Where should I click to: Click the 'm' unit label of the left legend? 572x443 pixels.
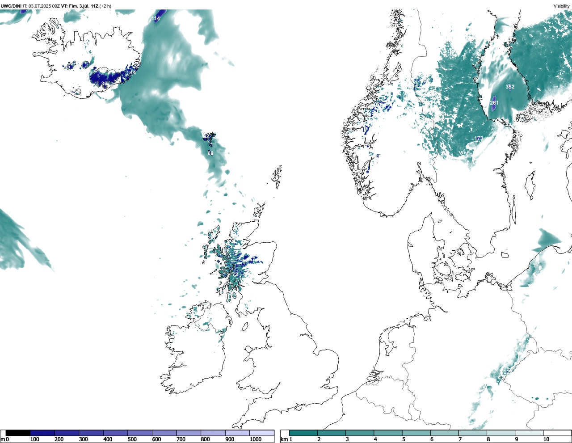coord(2,439)
